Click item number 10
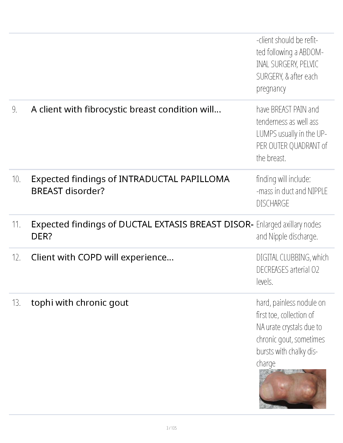This screenshot has width=343, height=443. tap(16, 179)
